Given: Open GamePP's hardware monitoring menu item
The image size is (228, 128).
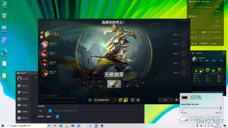Looking at the screenshot, I should point(23,86).
